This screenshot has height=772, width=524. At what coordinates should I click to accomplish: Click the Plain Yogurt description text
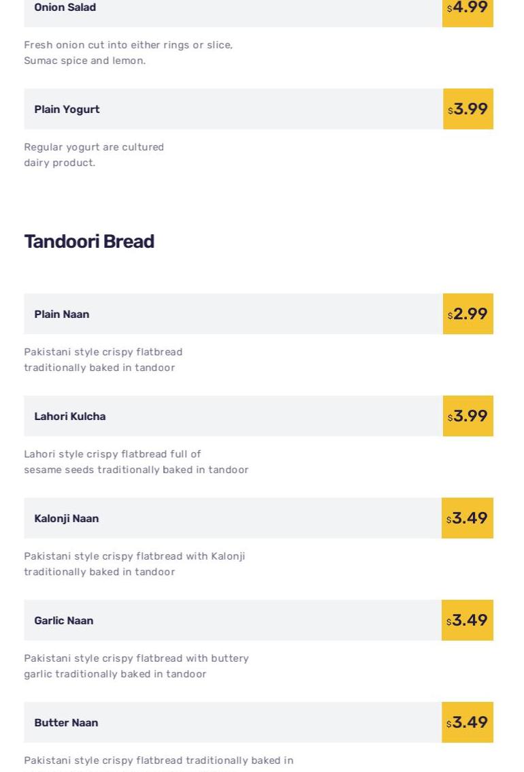tap(94, 155)
